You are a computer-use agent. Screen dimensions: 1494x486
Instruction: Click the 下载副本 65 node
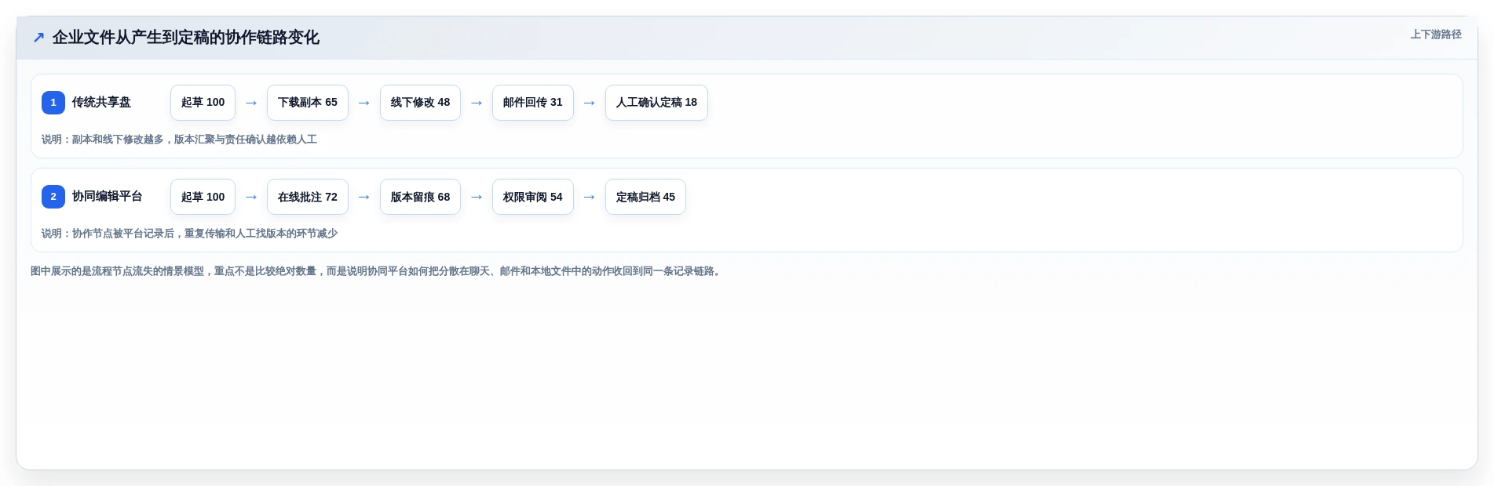308,103
